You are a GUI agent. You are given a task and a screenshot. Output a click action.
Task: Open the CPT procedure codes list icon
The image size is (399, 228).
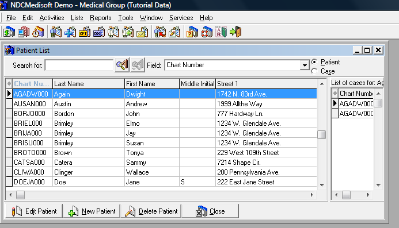pos(85,32)
